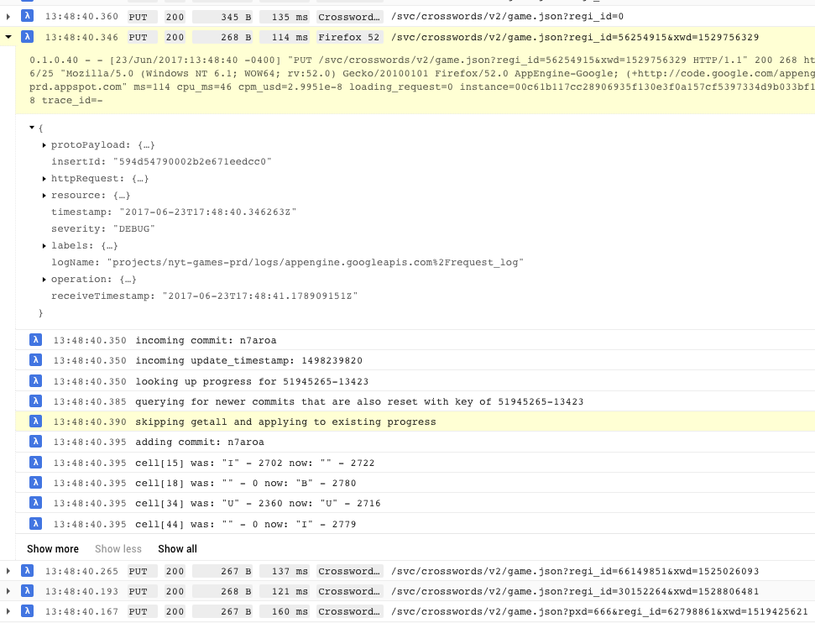Click lambda icon beside cell[18] entry

click(x=35, y=483)
